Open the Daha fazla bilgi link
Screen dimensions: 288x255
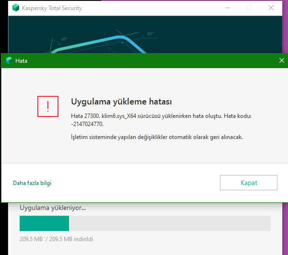coord(32,183)
